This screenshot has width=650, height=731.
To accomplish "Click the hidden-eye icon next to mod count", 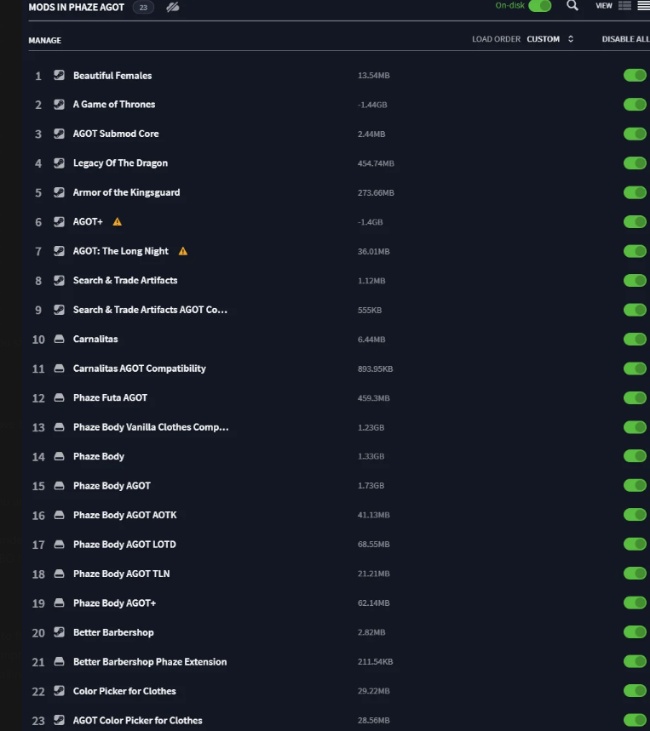I will [x=173, y=7].
